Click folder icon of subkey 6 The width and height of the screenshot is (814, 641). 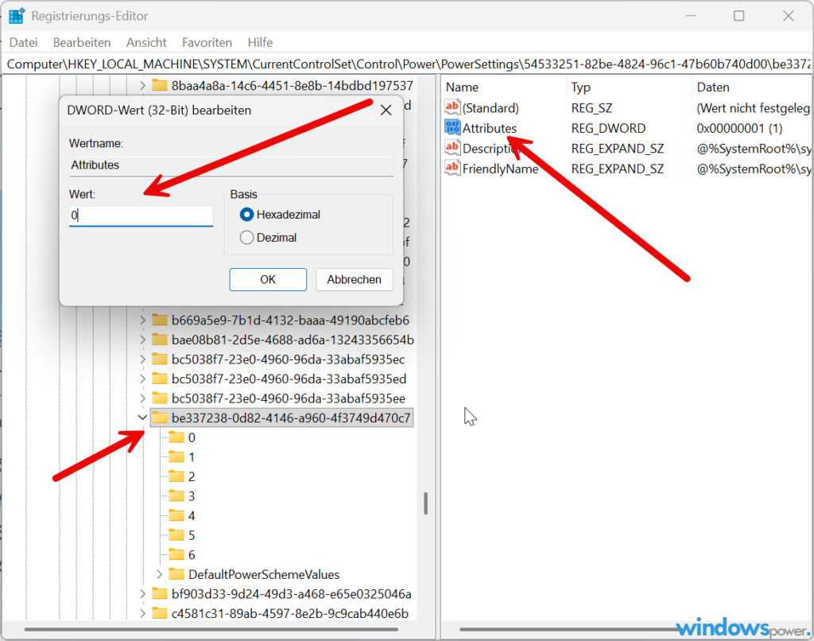[176, 555]
